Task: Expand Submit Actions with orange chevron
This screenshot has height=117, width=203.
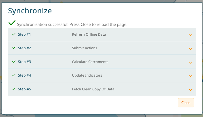Action: (190, 49)
